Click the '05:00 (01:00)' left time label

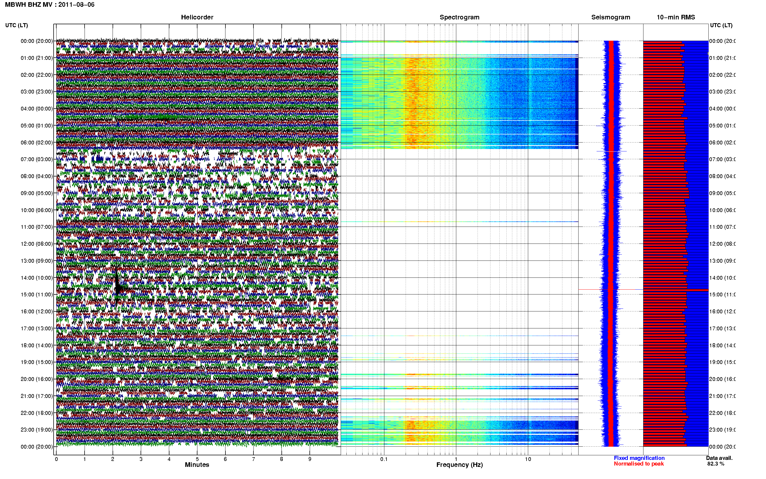pos(37,126)
